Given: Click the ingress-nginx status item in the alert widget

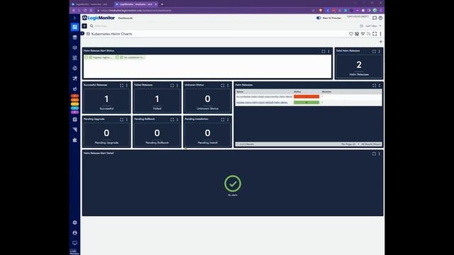Looking at the screenshot, I should coord(99,57).
